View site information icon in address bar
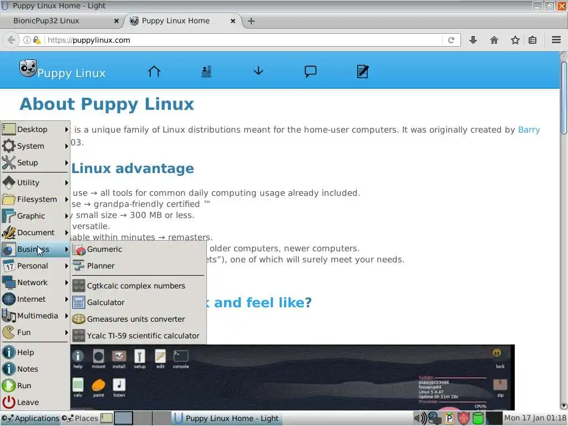 pos(27,40)
